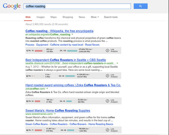This screenshot has height=135, width=169.
Task: Click the 455 Lks / 120 RDs text
Action: pyautogui.click(x=50, y=50)
